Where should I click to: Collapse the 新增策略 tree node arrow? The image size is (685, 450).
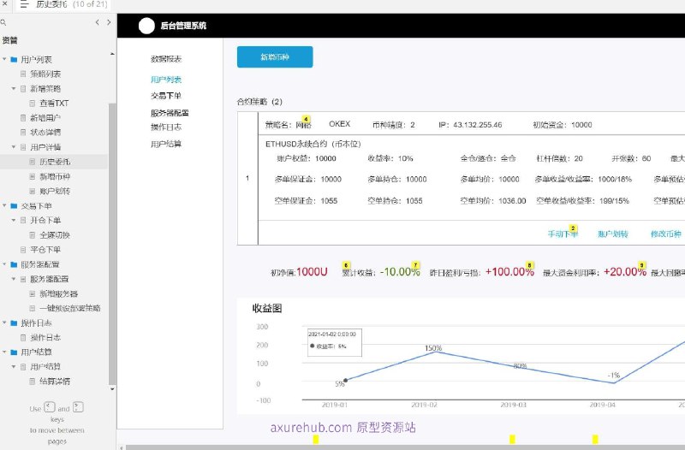tap(14, 89)
